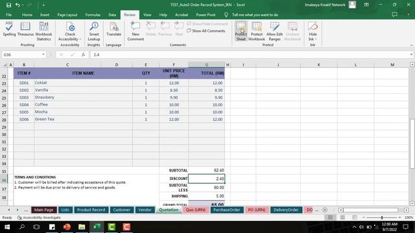Open the Quo (URN) sheet tab

(x=196, y=210)
